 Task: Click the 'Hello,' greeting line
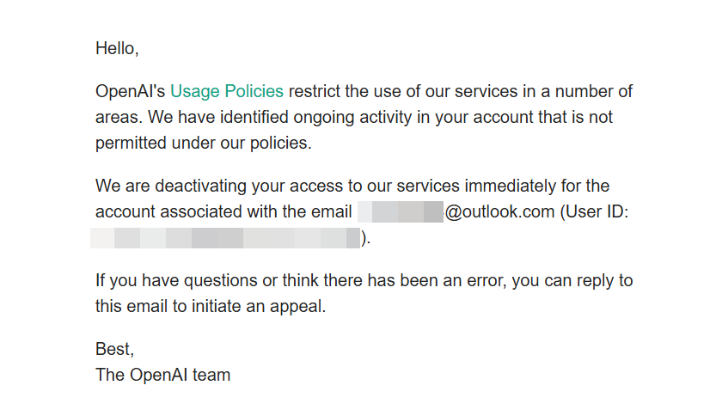tap(117, 48)
